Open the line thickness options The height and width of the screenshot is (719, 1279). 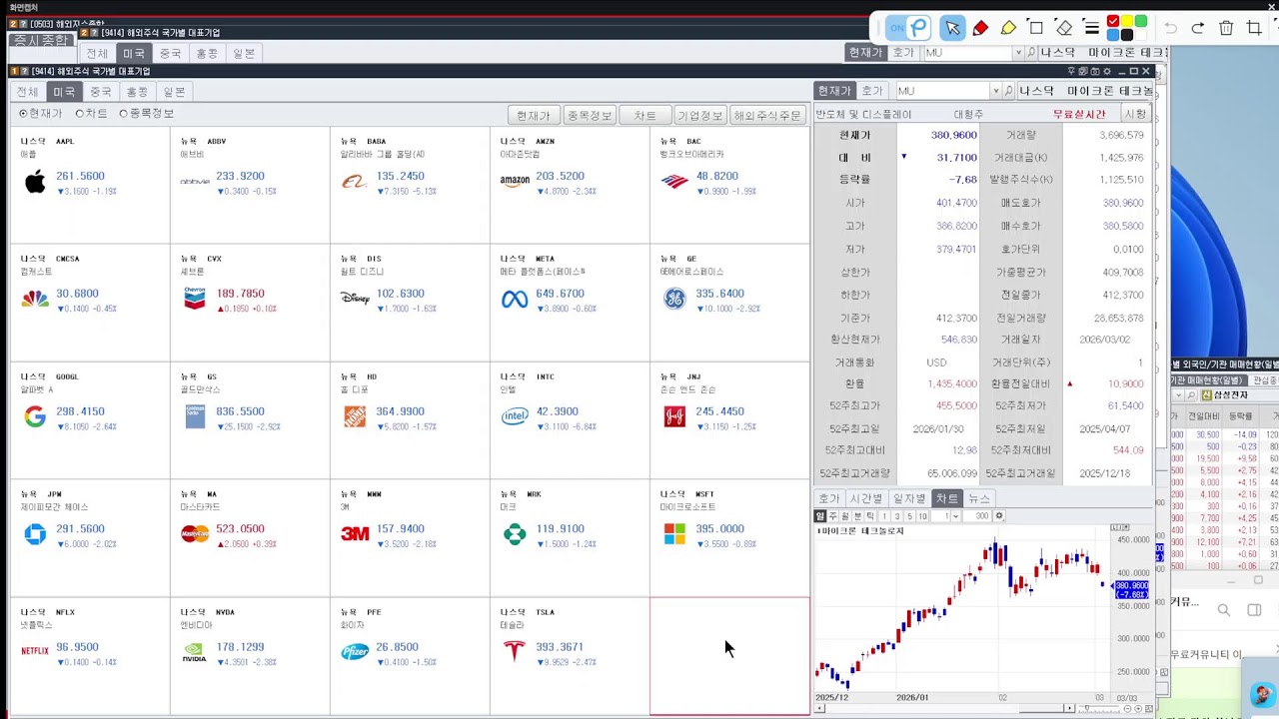[x=1092, y=28]
